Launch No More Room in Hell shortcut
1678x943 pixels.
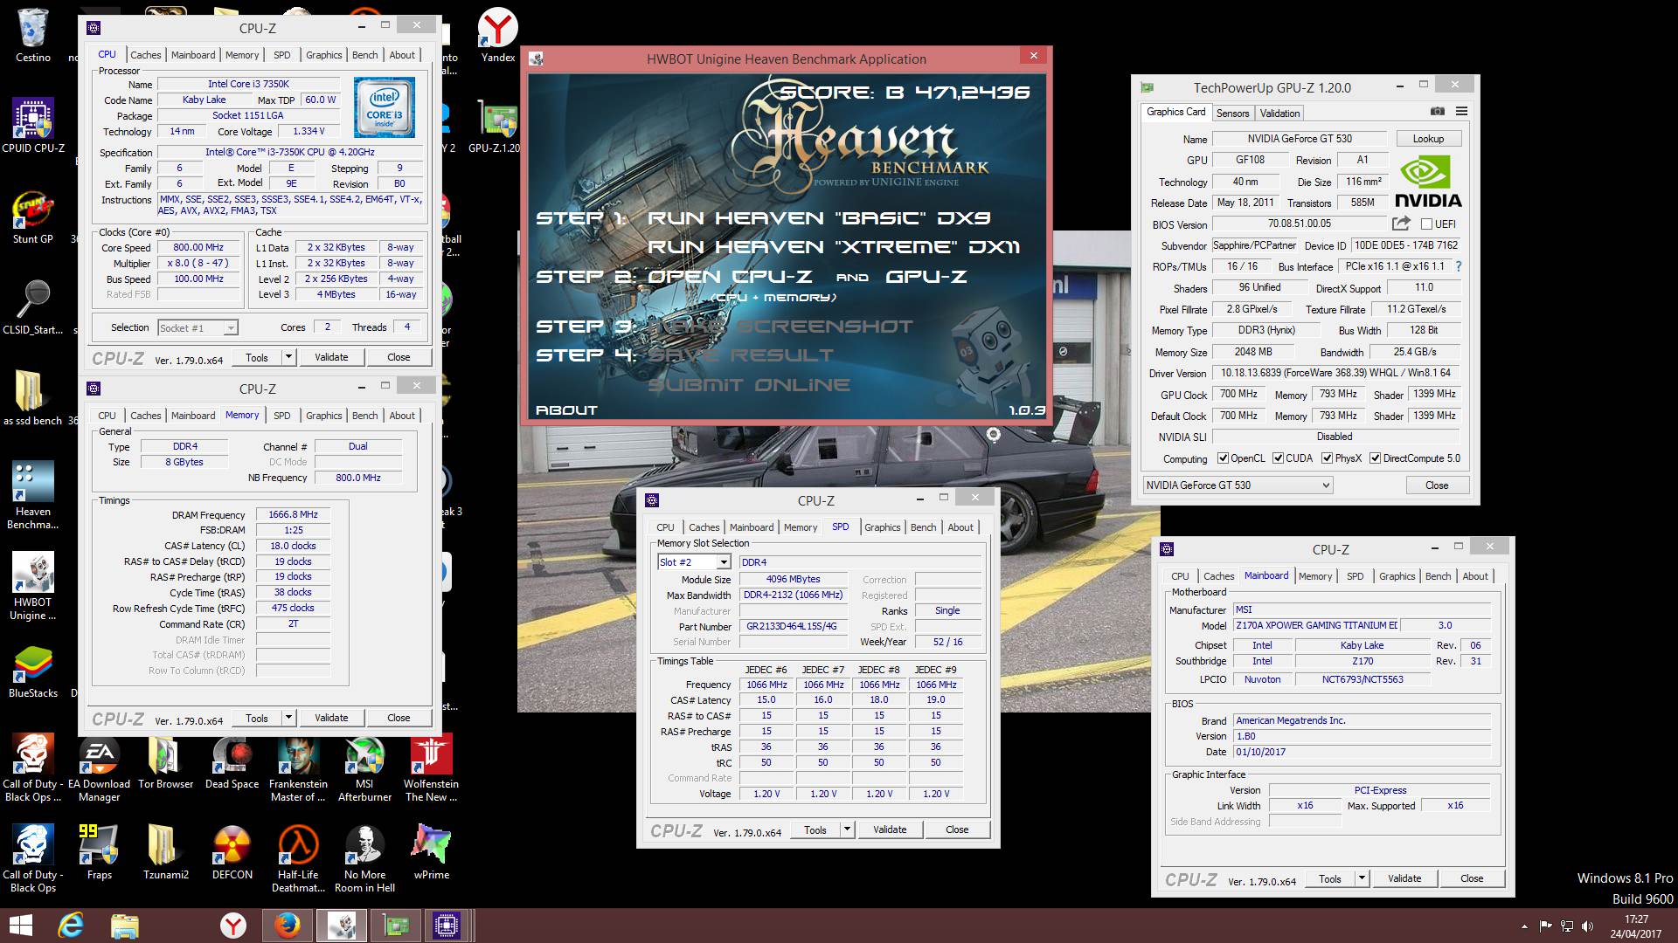(x=365, y=858)
